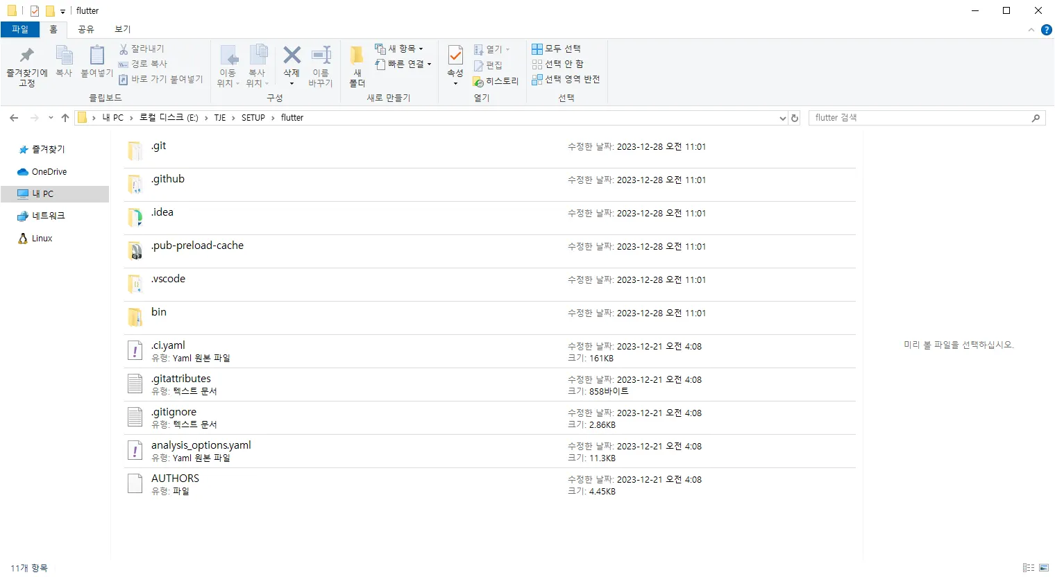Select the .gitattributes file

tap(490, 384)
